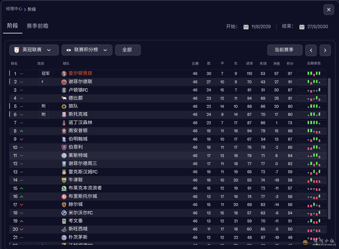Expand the 联赛积分榜 view dropdown
Image resolution: width=339 pixels, height=249 pixels.
click(x=87, y=50)
